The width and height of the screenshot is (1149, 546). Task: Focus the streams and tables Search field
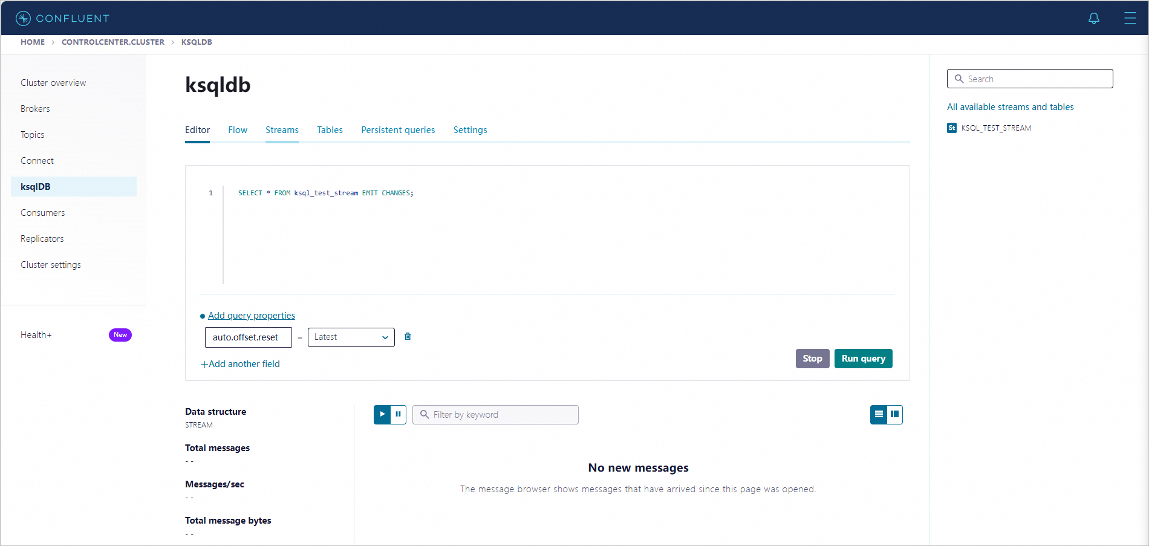[1030, 79]
